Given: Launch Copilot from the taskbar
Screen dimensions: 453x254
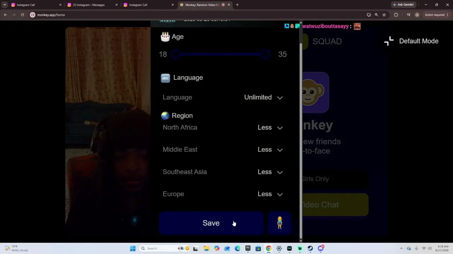Looking at the screenshot, I should tap(217, 248).
